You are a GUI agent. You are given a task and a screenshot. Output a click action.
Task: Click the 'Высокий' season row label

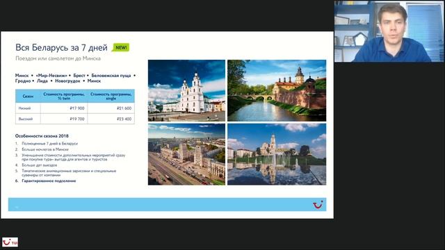coord(26,119)
